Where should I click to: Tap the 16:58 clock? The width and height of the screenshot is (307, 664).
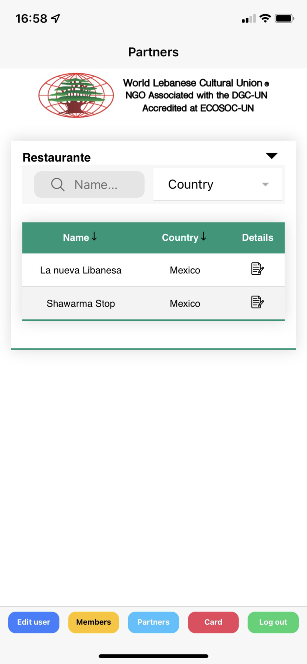[32, 19]
